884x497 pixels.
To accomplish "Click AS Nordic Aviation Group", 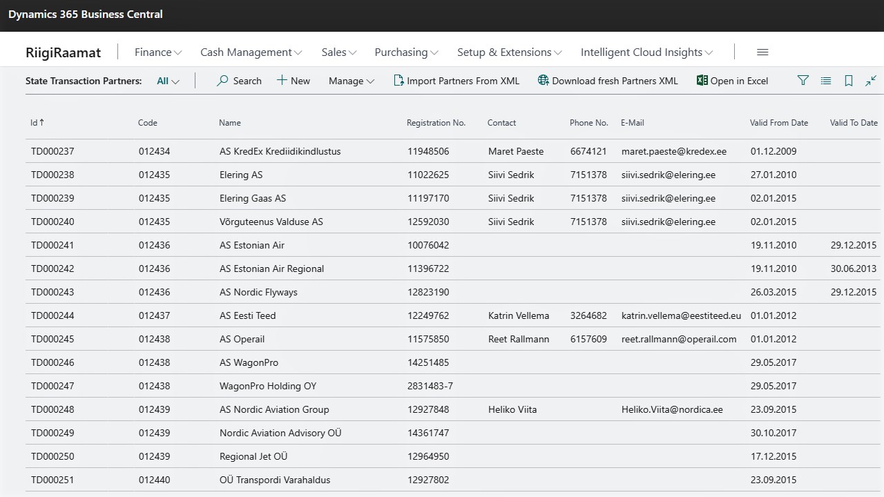I will click(274, 409).
